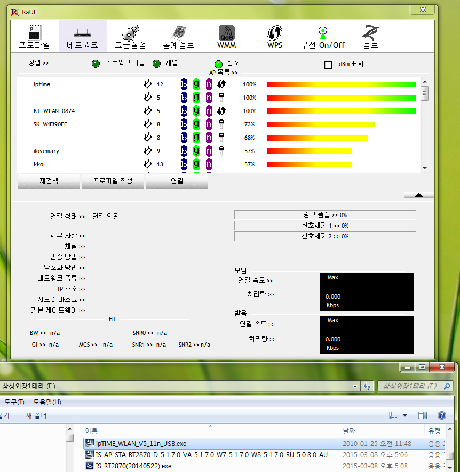Screen dimensions: 460x472
Task: Click 신호세기 1 >> 0% bar
Action: coord(325,226)
